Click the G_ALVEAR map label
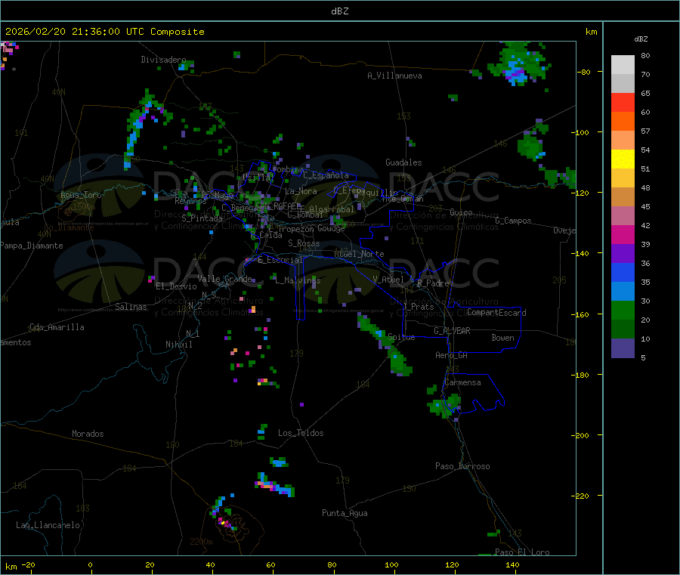This screenshot has height=575, width=680. pos(452,331)
